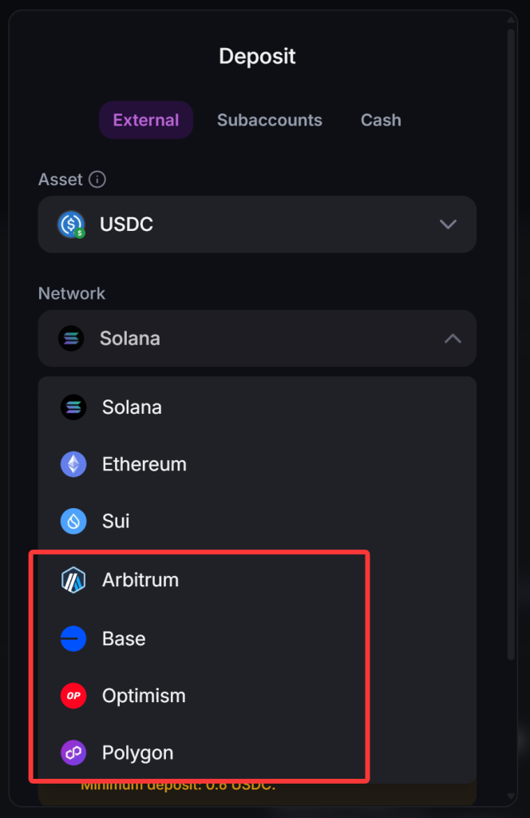Viewport: 530px width, 818px height.
Task: Select Arbitrum network option
Action: point(257,580)
